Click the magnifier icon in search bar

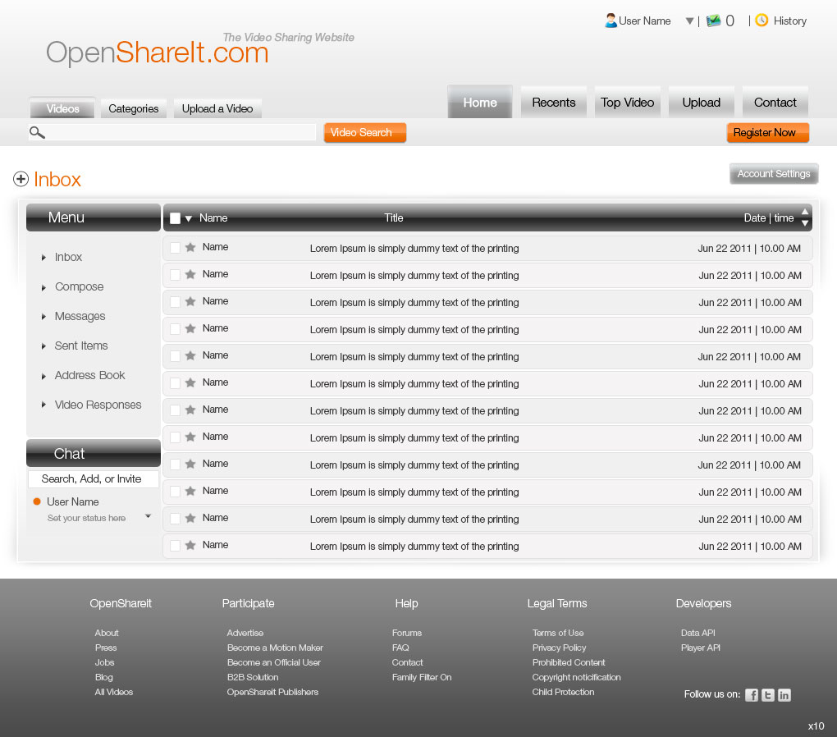37,132
